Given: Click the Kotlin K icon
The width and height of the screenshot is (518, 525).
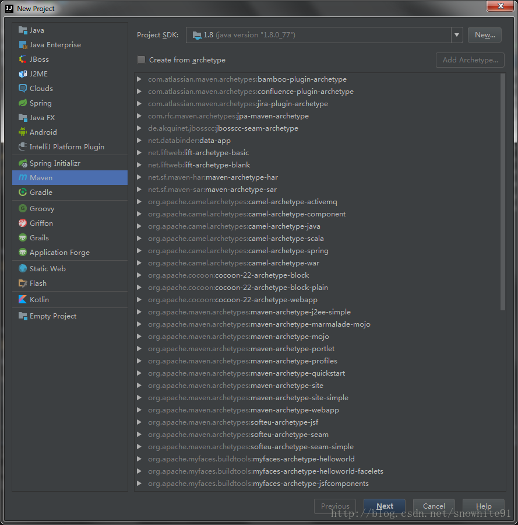Looking at the screenshot, I should click(23, 299).
